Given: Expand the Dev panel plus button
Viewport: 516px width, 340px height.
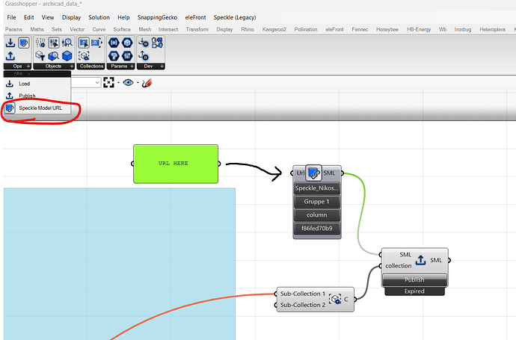Looking at the screenshot, I should [x=162, y=67].
